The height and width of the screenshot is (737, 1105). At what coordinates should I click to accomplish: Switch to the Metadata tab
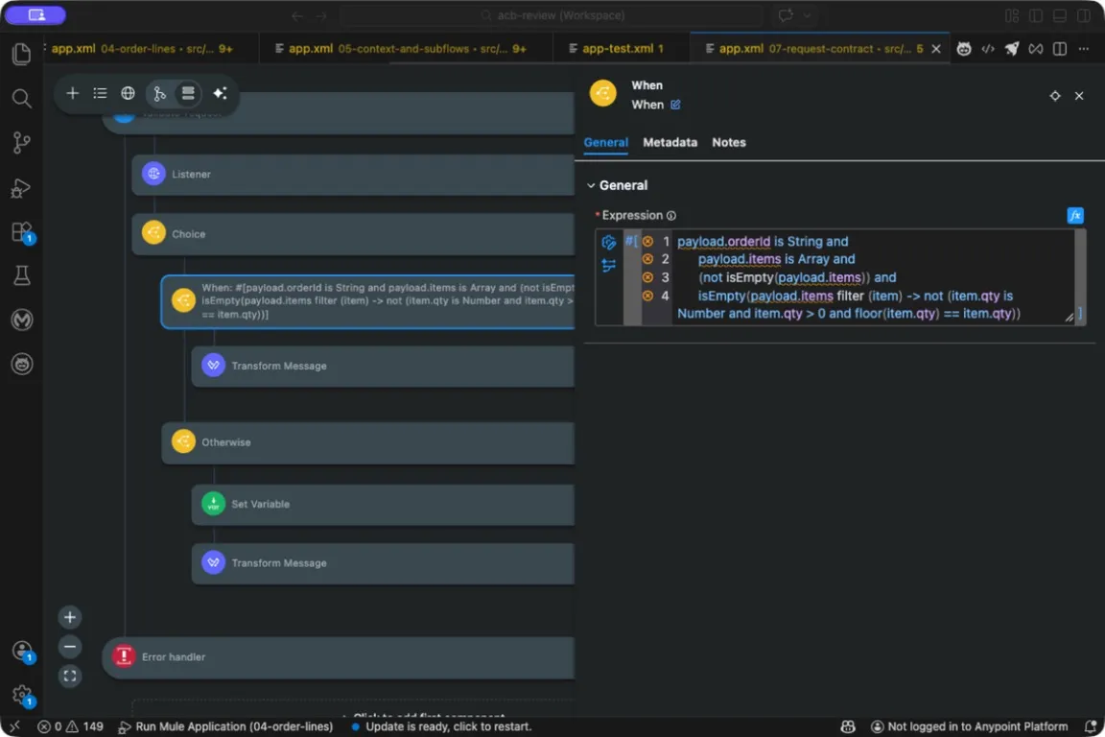point(670,142)
